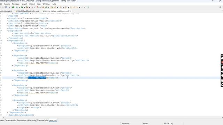The width and height of the screenshot is (223, 125).
Task: Open the External Tools dropdown arrow
Action: 30,7
